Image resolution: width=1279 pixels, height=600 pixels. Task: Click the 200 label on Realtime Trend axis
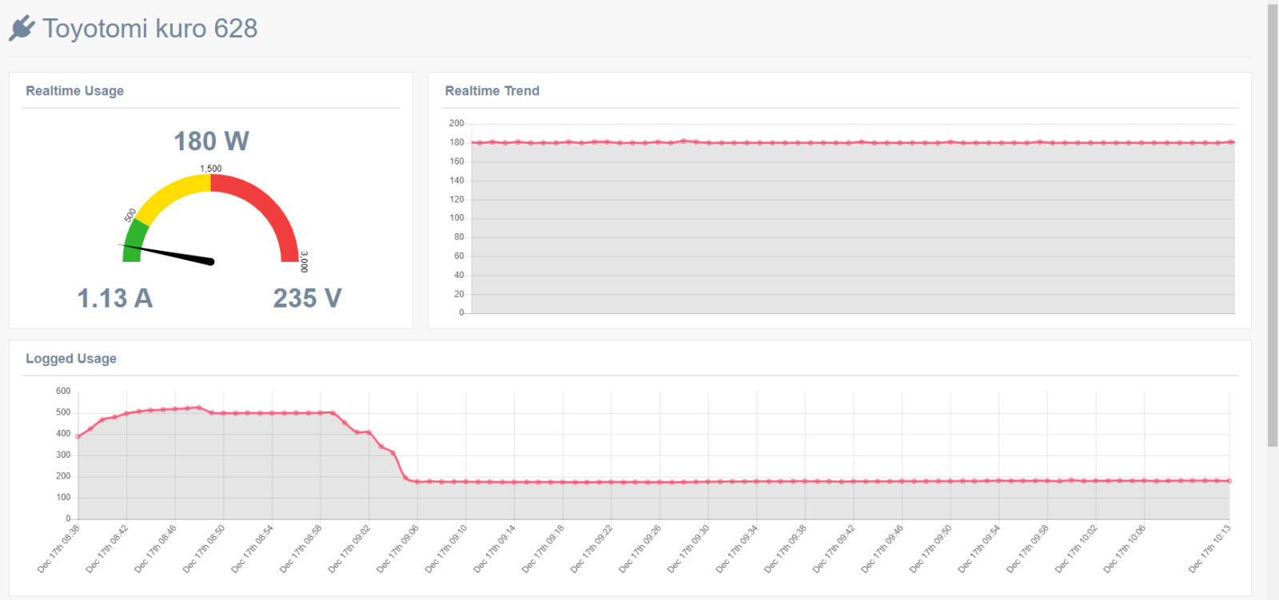coord(456,123)
